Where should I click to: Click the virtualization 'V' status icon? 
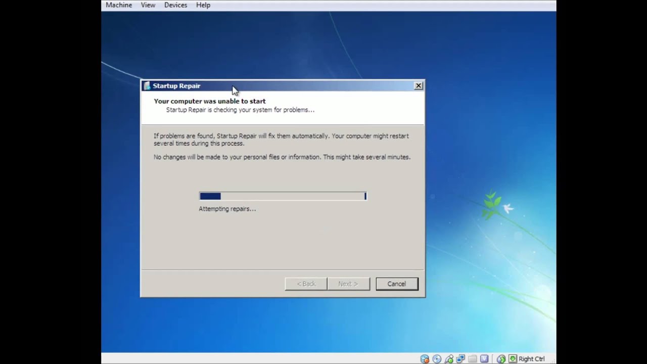(x=484, y=359)
